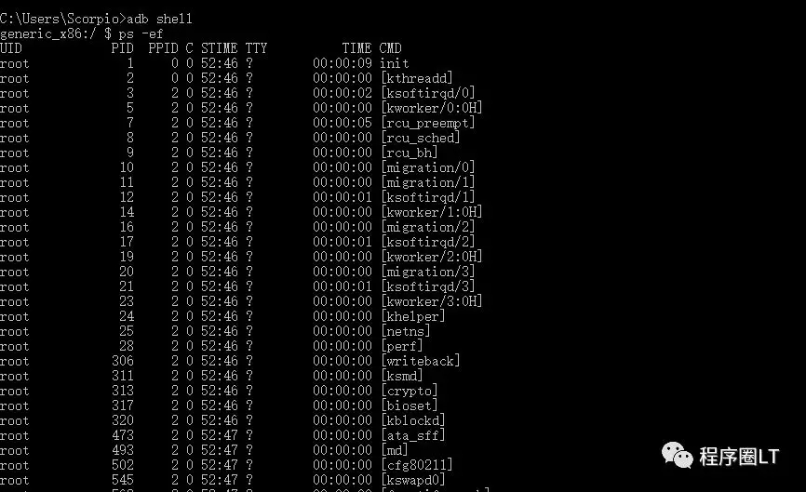The width and height of the screenshot is (806, 492).
Task: Click the CMD column header
Action: click(x=390, y=48)
